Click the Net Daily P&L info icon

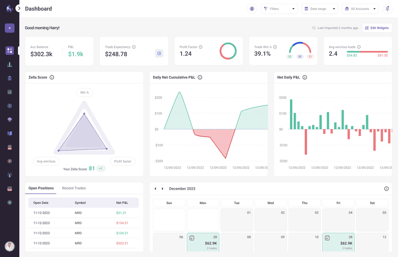[x=305, y=77]
